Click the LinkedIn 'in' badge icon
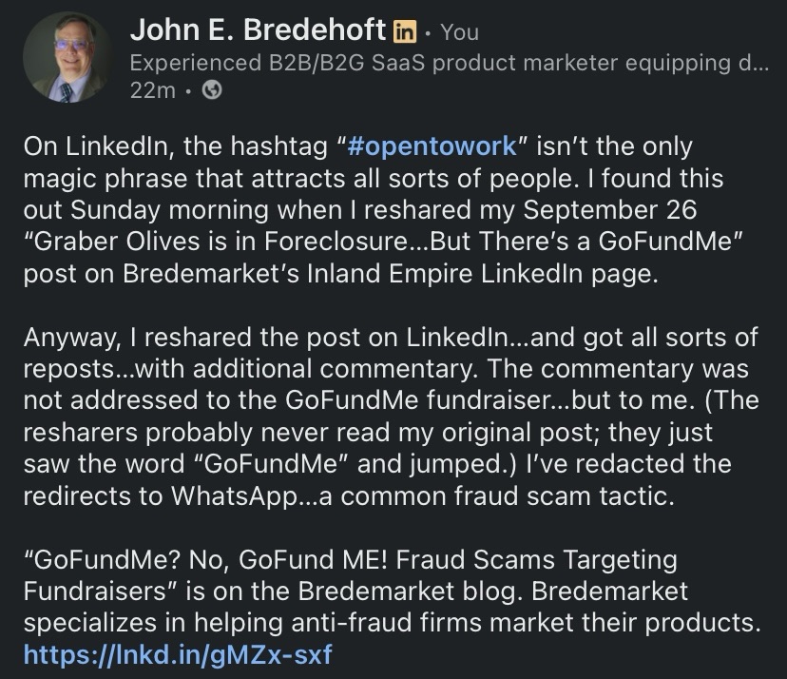 coord(405,31)
